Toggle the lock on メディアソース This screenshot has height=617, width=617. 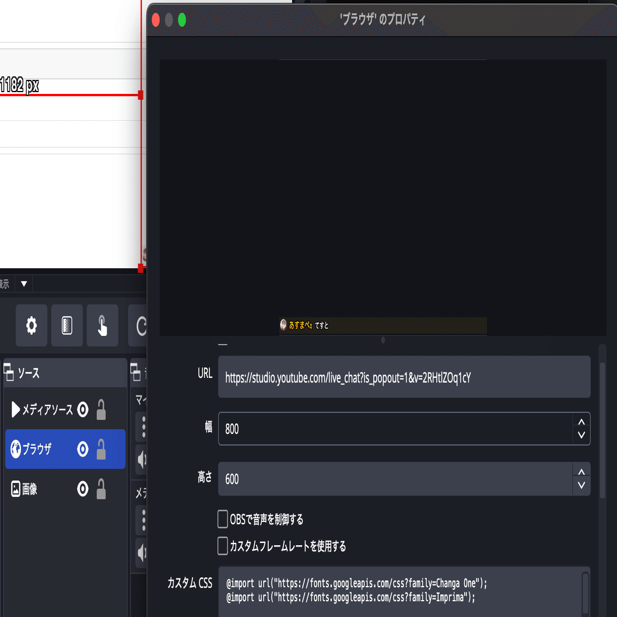[101, 409]
